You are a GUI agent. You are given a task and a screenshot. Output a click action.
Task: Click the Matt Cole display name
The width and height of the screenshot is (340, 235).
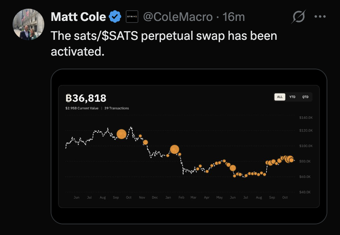click(x=78, y=17)
